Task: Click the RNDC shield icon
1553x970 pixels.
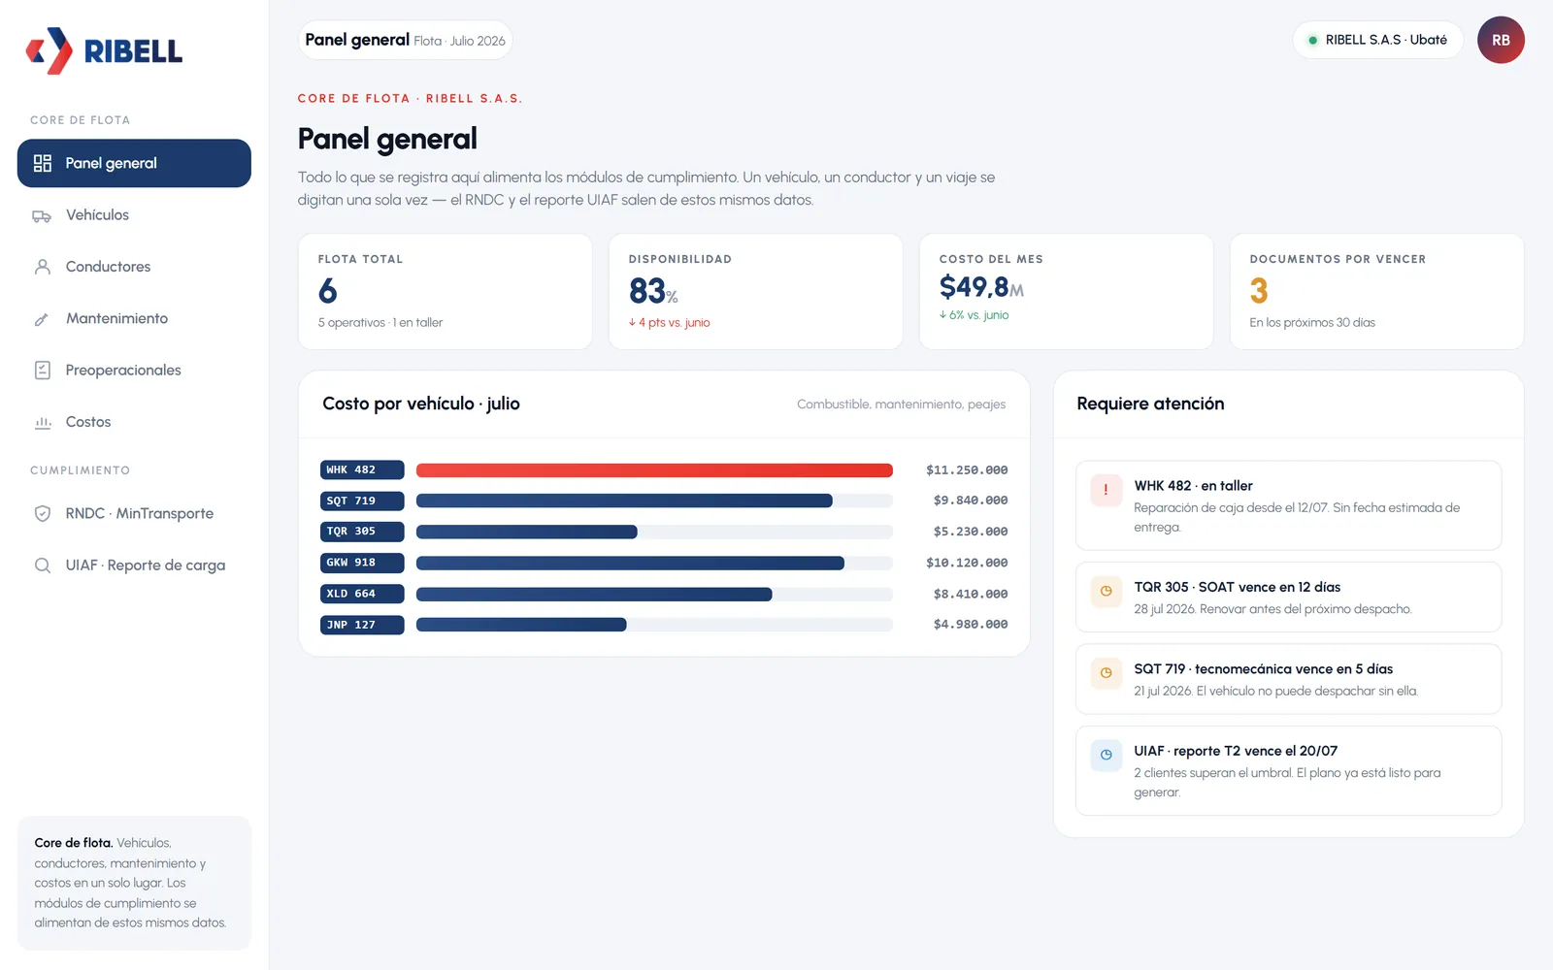Action: 43,514
